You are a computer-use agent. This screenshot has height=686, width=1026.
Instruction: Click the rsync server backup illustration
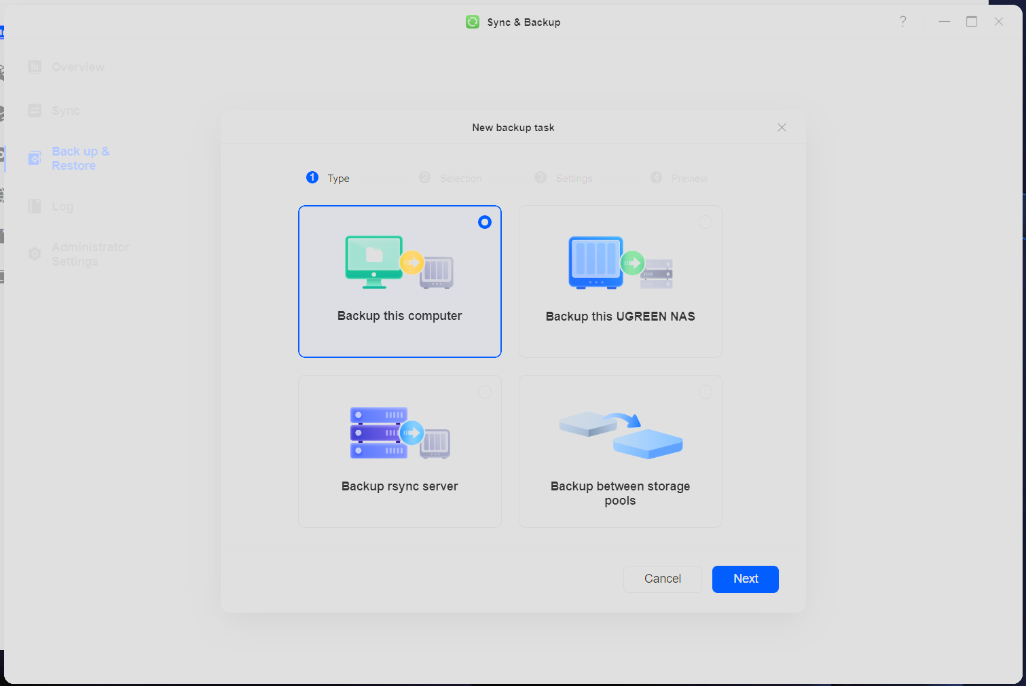(x=399, y=433)
